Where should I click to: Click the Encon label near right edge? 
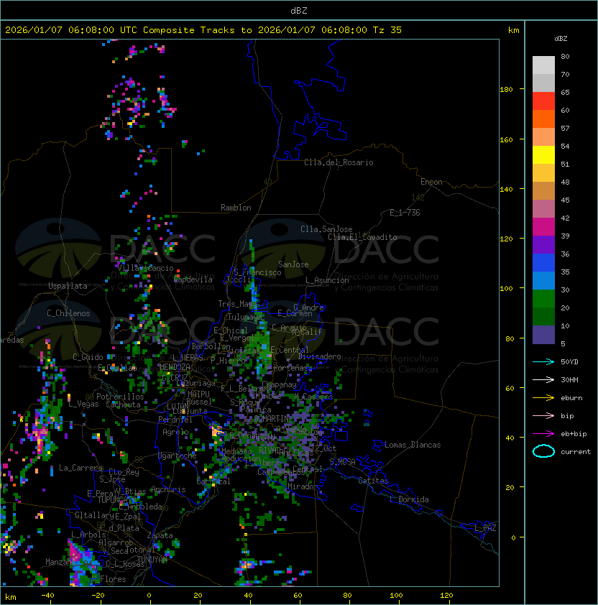pos(431,182)
